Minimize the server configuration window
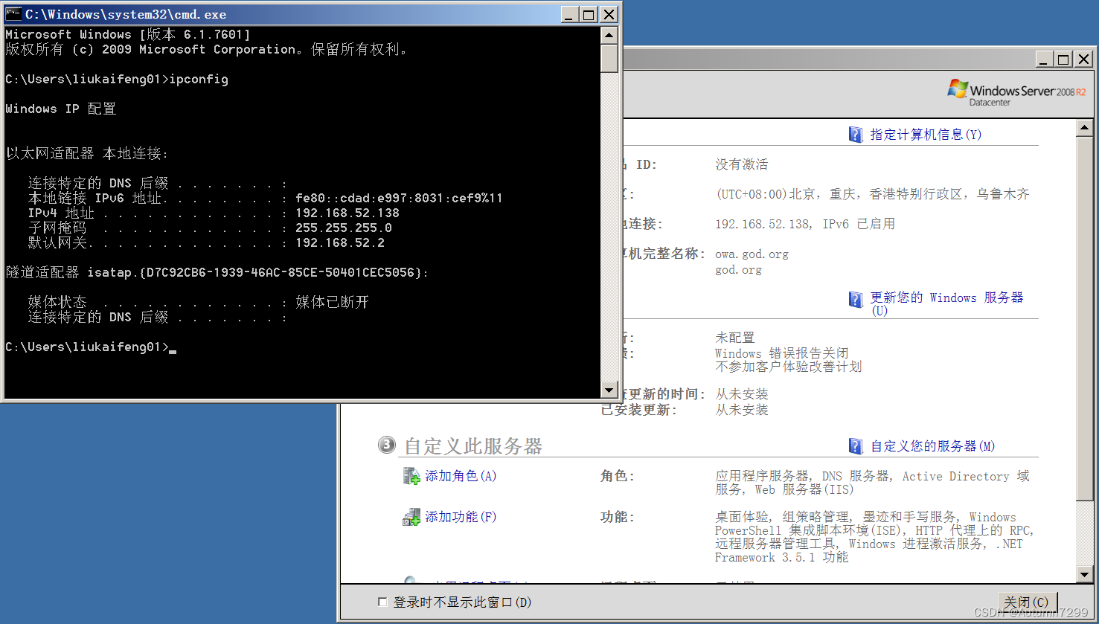 click(x=1045, y=59)
